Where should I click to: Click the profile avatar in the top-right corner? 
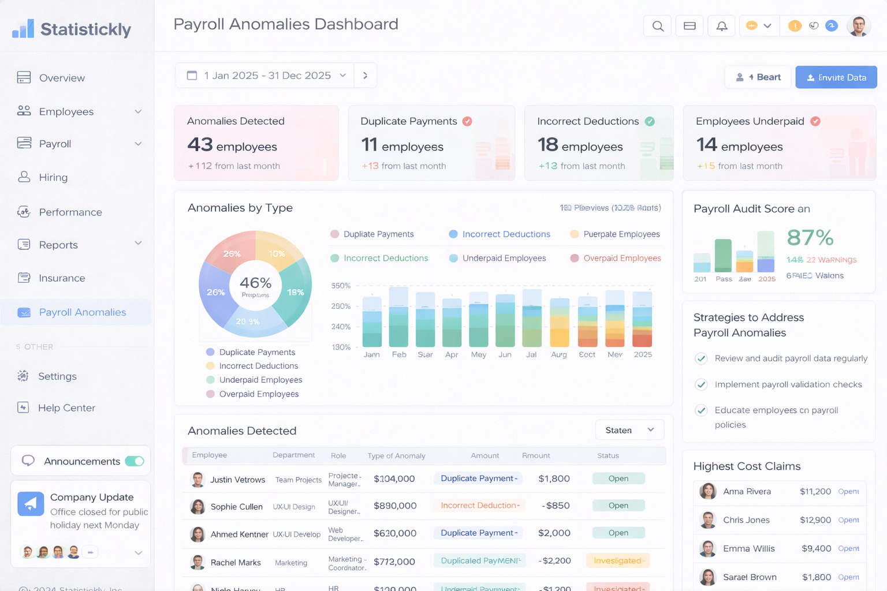859,25
